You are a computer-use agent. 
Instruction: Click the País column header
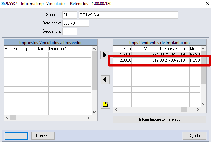pos(9,49)
